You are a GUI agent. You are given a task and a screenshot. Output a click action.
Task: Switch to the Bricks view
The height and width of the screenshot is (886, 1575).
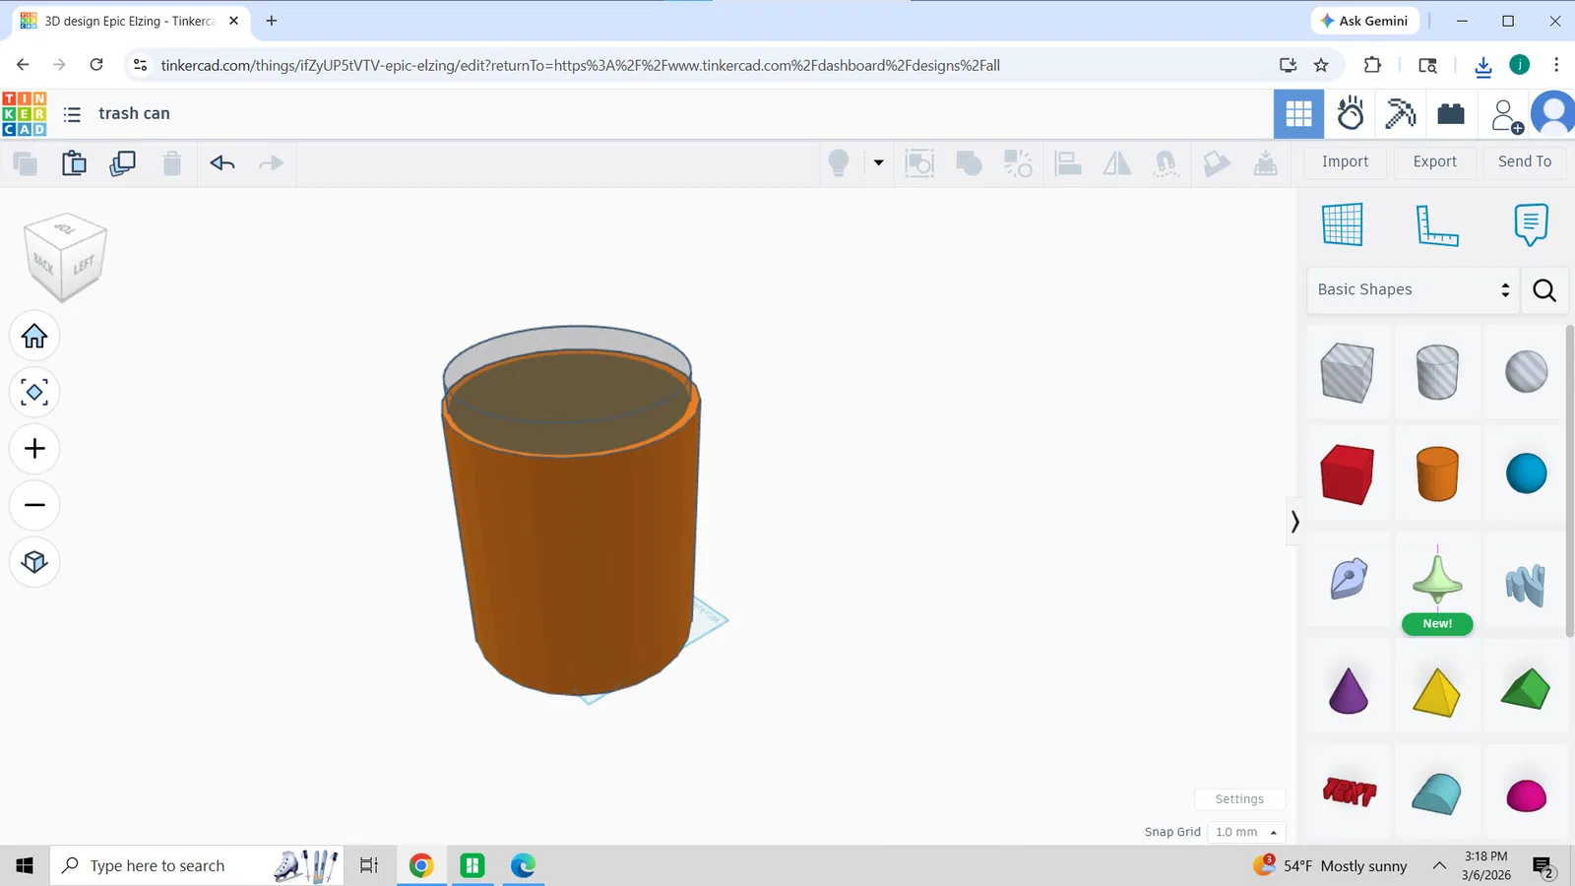coord(1451,114)
